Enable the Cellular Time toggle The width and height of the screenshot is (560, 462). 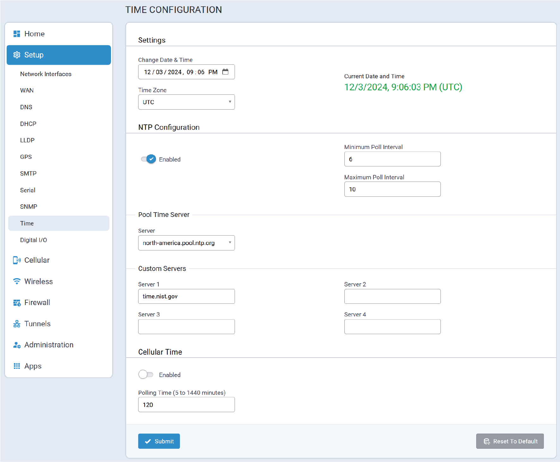point(146,375)
